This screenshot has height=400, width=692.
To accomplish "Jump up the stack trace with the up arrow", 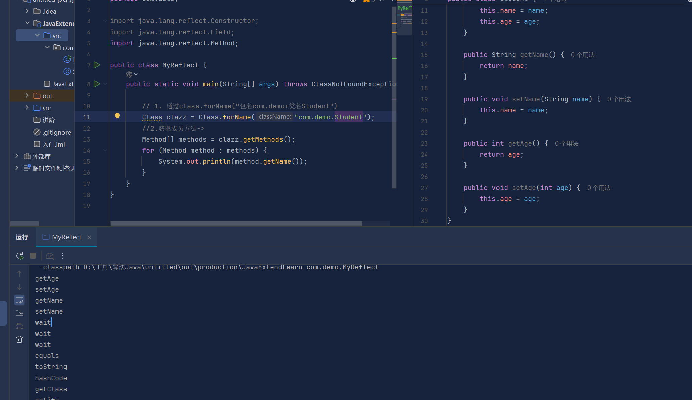I will pyautogui.click(x=19, y=274).
